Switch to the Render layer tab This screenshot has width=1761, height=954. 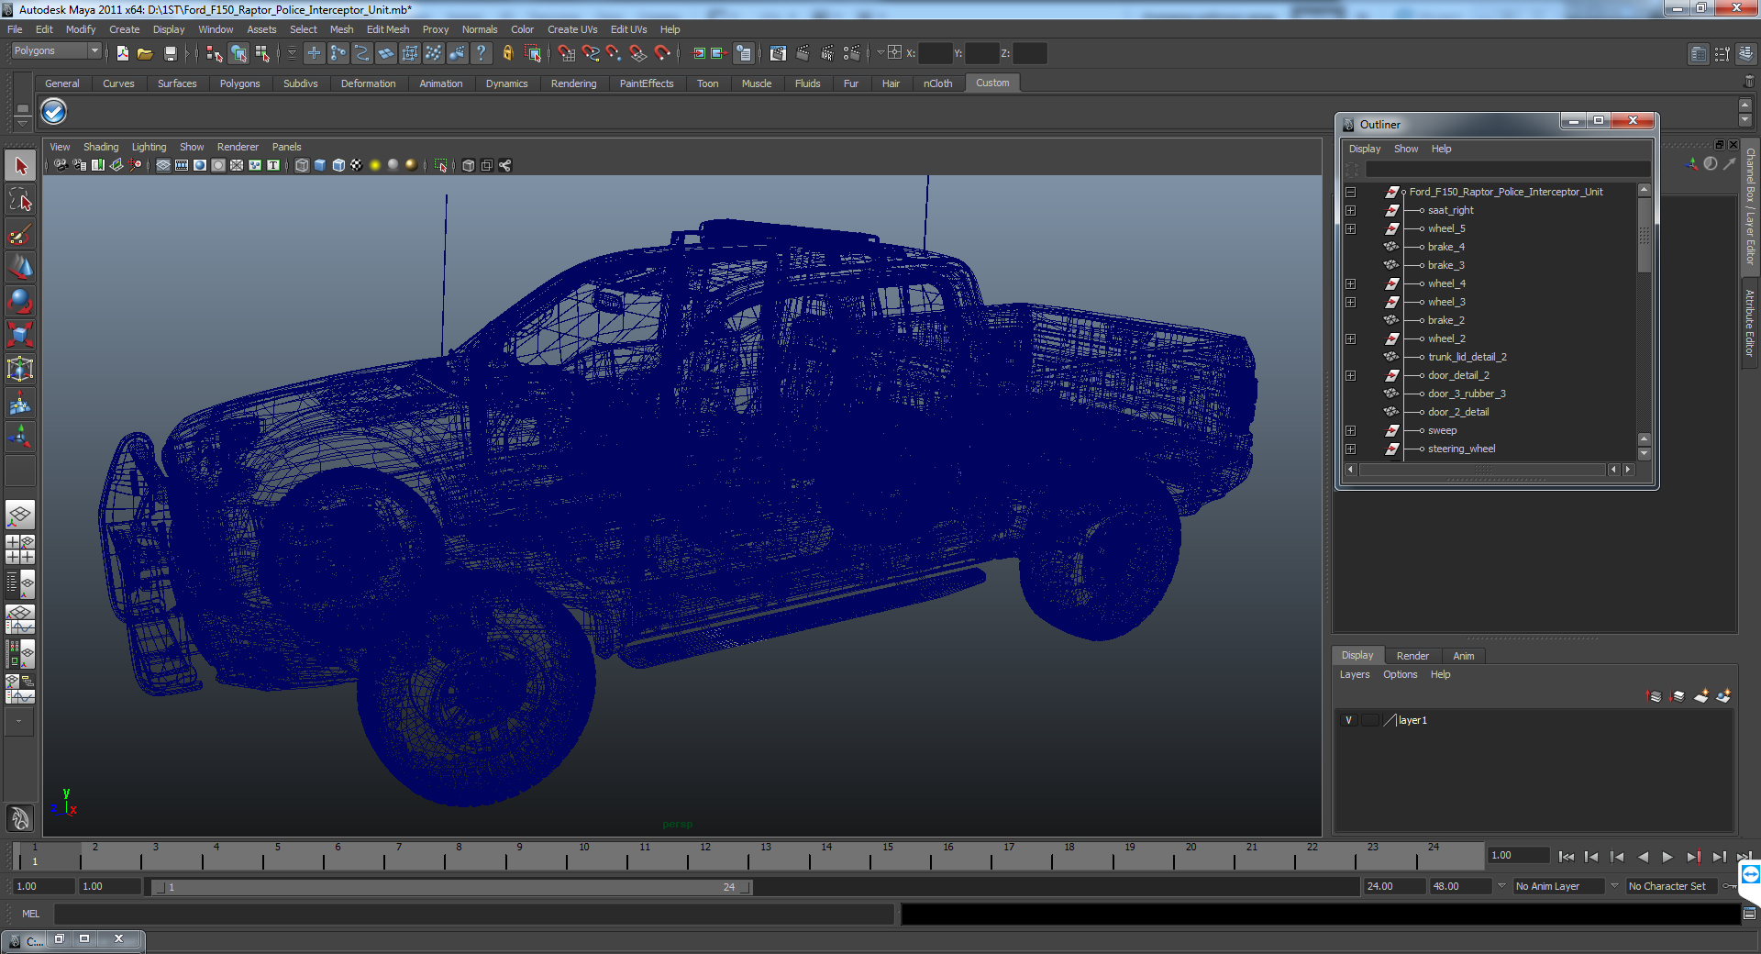pos(1412,656)
